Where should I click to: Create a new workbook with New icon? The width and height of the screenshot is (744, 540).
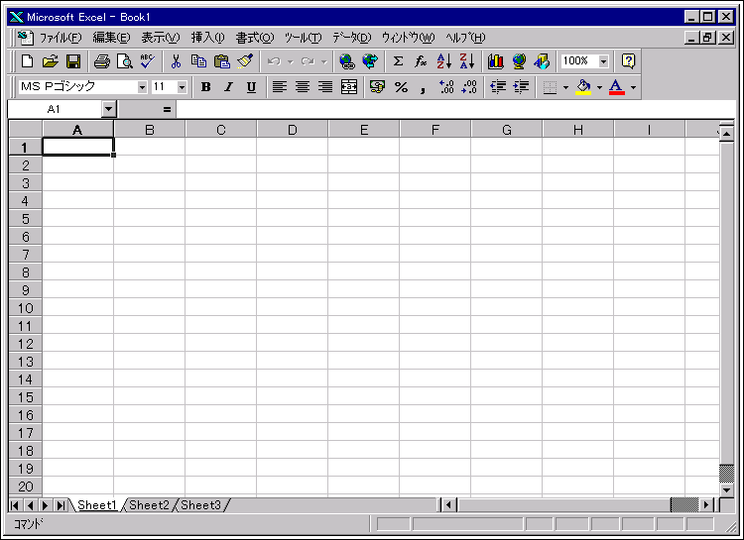pos(28,61)
